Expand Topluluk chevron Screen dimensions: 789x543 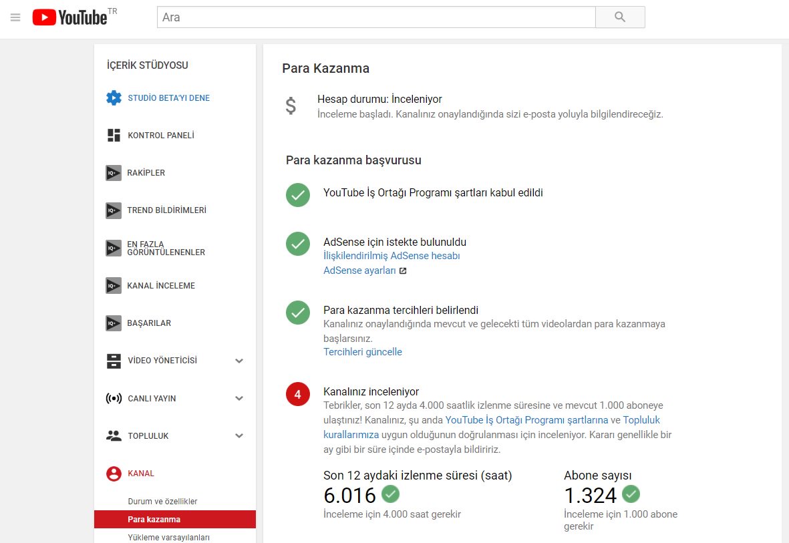coord(239,436)
